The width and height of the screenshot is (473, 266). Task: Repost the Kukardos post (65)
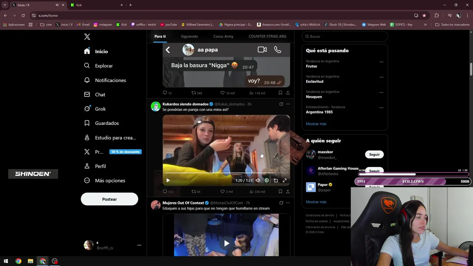click(x=196, y=191)
